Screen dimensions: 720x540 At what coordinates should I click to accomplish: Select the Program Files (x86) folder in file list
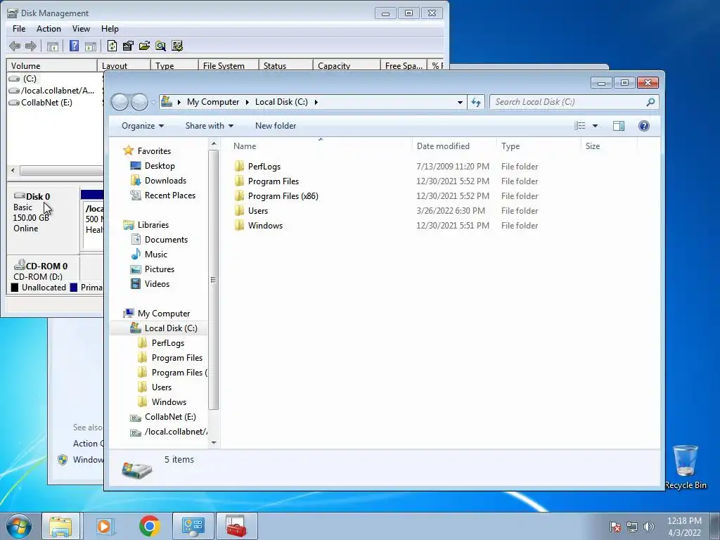(x=283, y=196)
